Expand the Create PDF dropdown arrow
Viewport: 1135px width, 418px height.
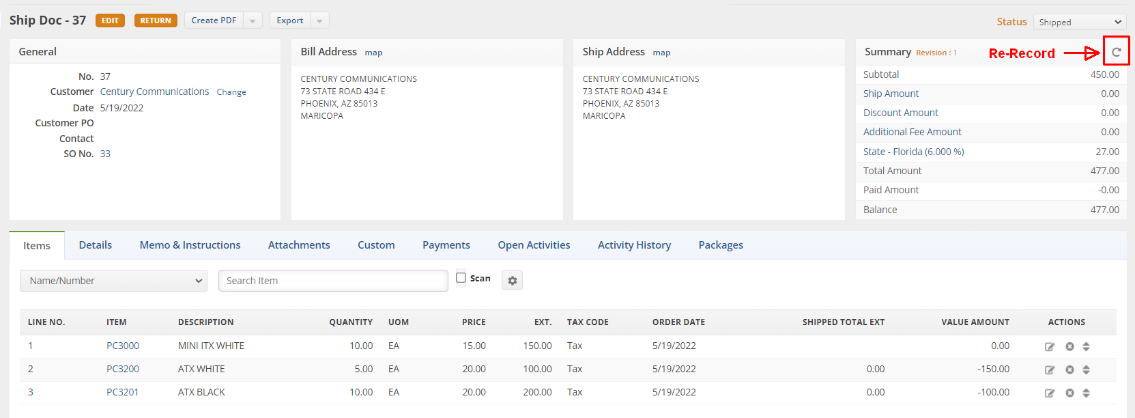[x=253, y=20]
